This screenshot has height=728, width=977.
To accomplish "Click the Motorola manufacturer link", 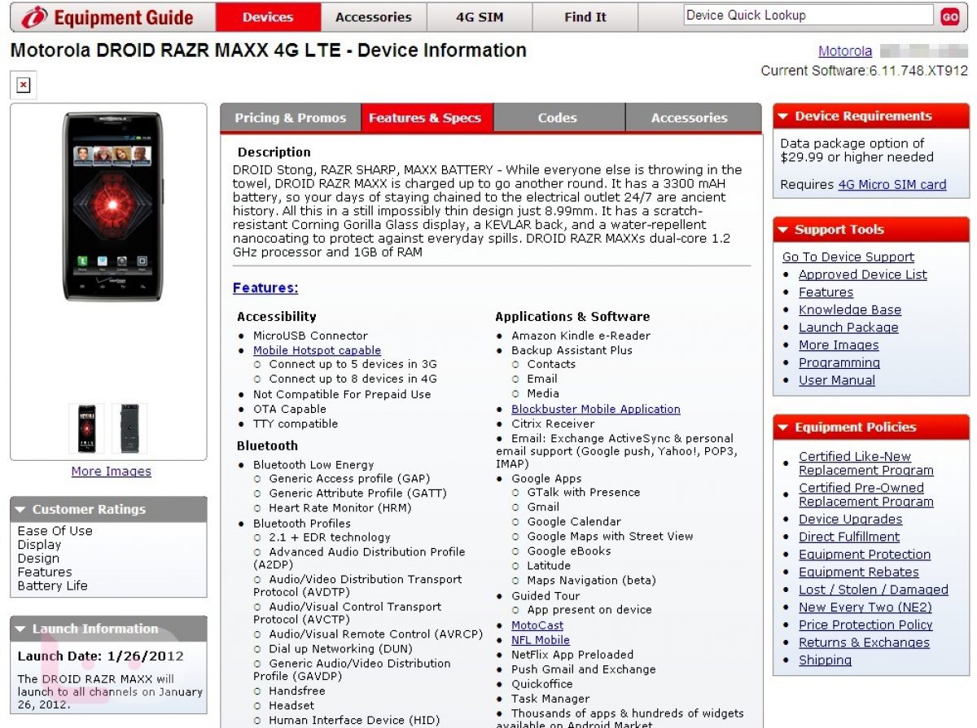I will coord(844,51).
